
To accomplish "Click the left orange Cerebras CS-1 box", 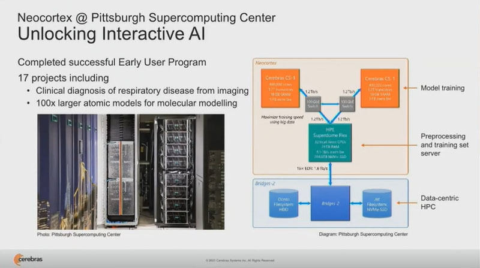I will pyautogui.click(x=280, y=88).
